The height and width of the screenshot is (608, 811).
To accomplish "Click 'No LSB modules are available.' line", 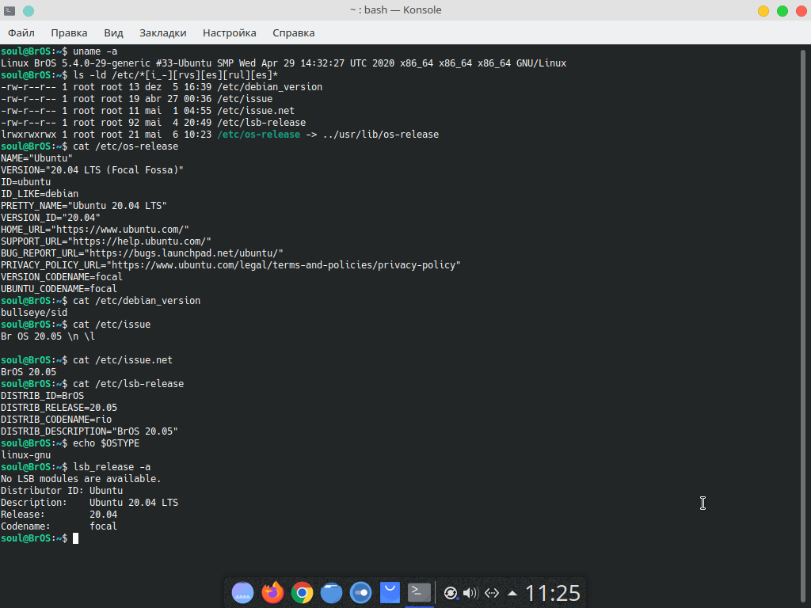I will click(x=81, y=479).
